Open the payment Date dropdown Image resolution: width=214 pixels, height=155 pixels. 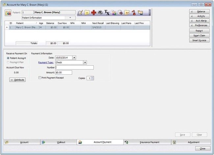click(74, 58)
